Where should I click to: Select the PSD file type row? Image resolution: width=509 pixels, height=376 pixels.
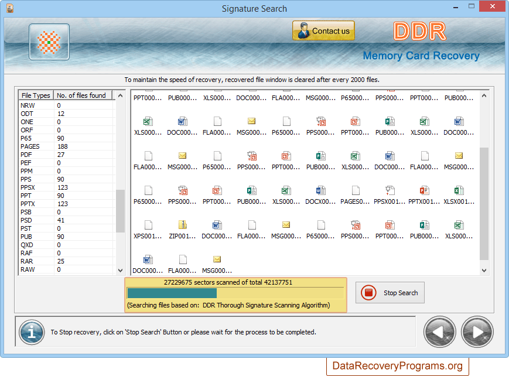[x=67, y=220]
